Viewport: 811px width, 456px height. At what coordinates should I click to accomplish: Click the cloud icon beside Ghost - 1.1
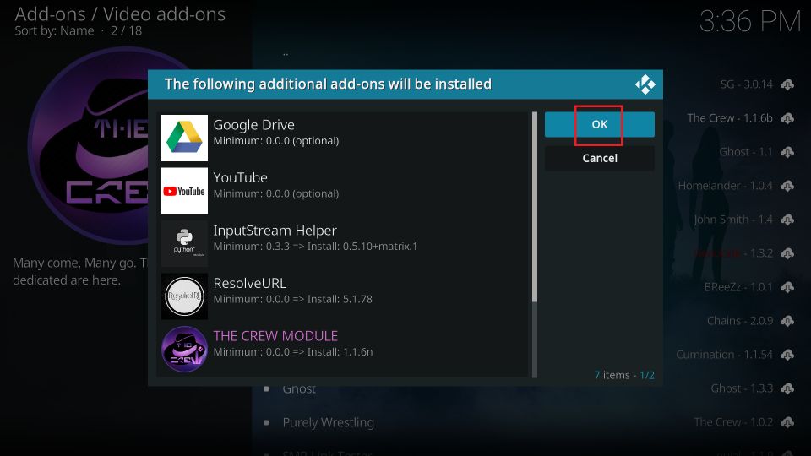tap(787, 152)
